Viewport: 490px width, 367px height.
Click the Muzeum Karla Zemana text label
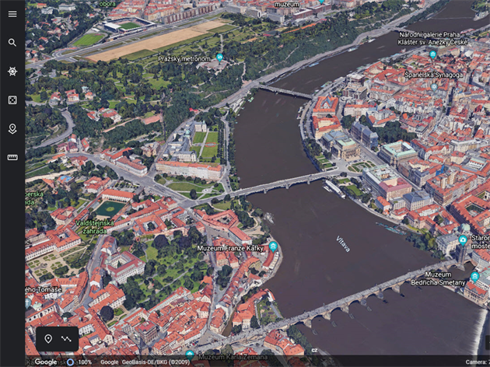233,357
